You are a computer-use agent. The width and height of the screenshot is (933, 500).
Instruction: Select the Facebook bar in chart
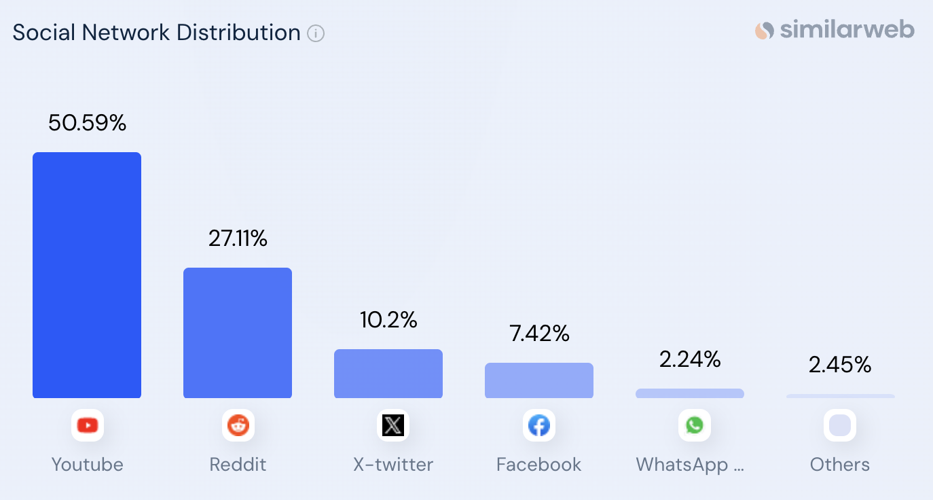click(x=539, y=380)
